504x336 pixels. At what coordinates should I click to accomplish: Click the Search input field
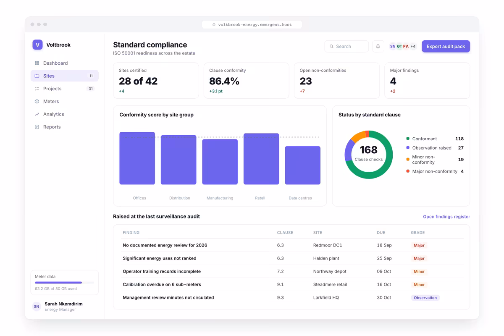click(x=346, y=47)
